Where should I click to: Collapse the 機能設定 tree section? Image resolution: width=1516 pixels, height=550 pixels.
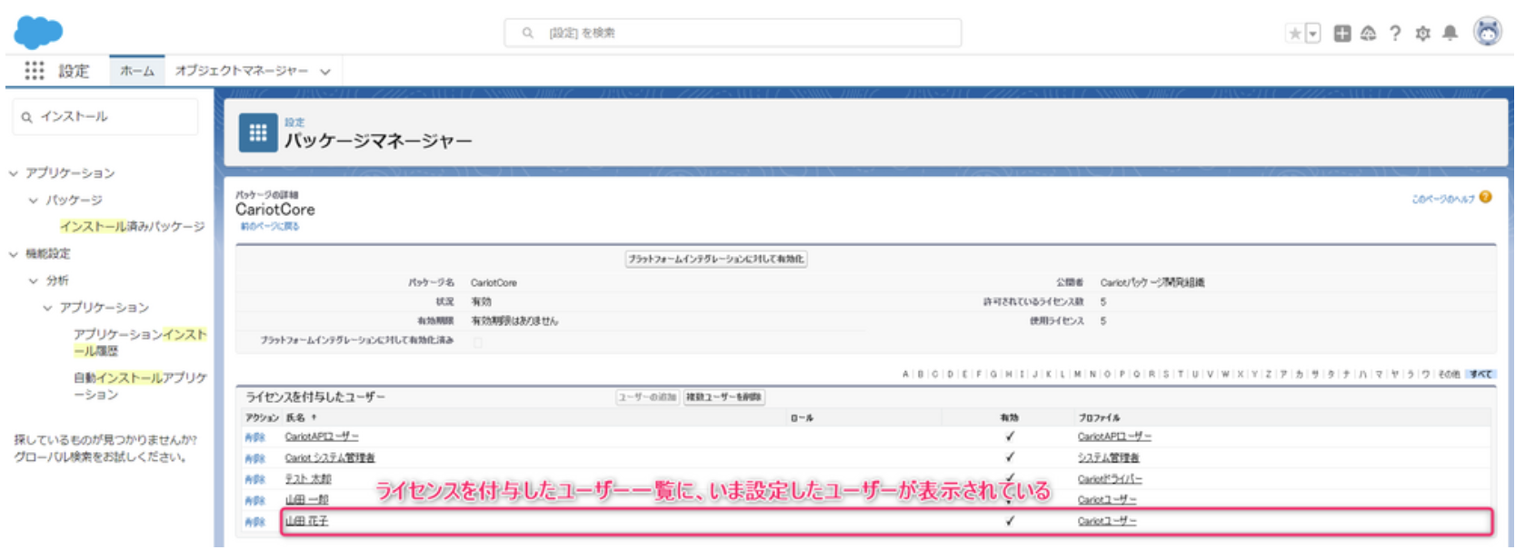(13, 254)
